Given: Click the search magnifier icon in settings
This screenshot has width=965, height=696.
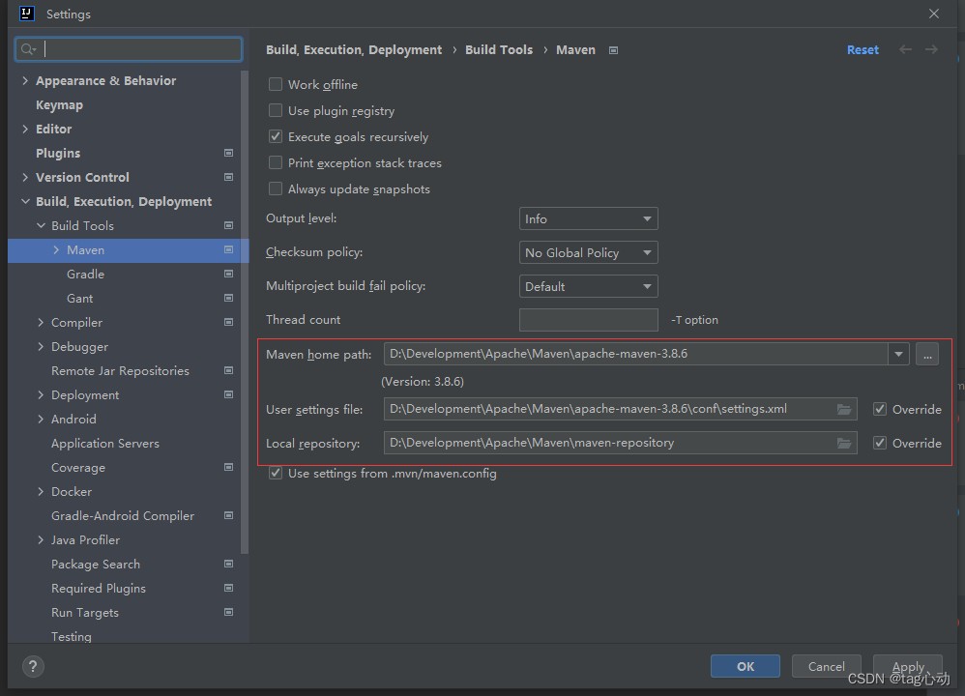Looking at the screenshot, I should [28, 49].
